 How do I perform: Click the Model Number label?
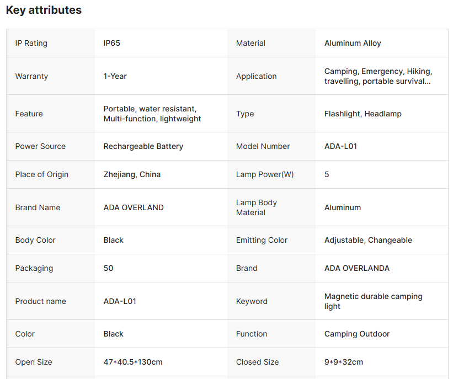263,146
